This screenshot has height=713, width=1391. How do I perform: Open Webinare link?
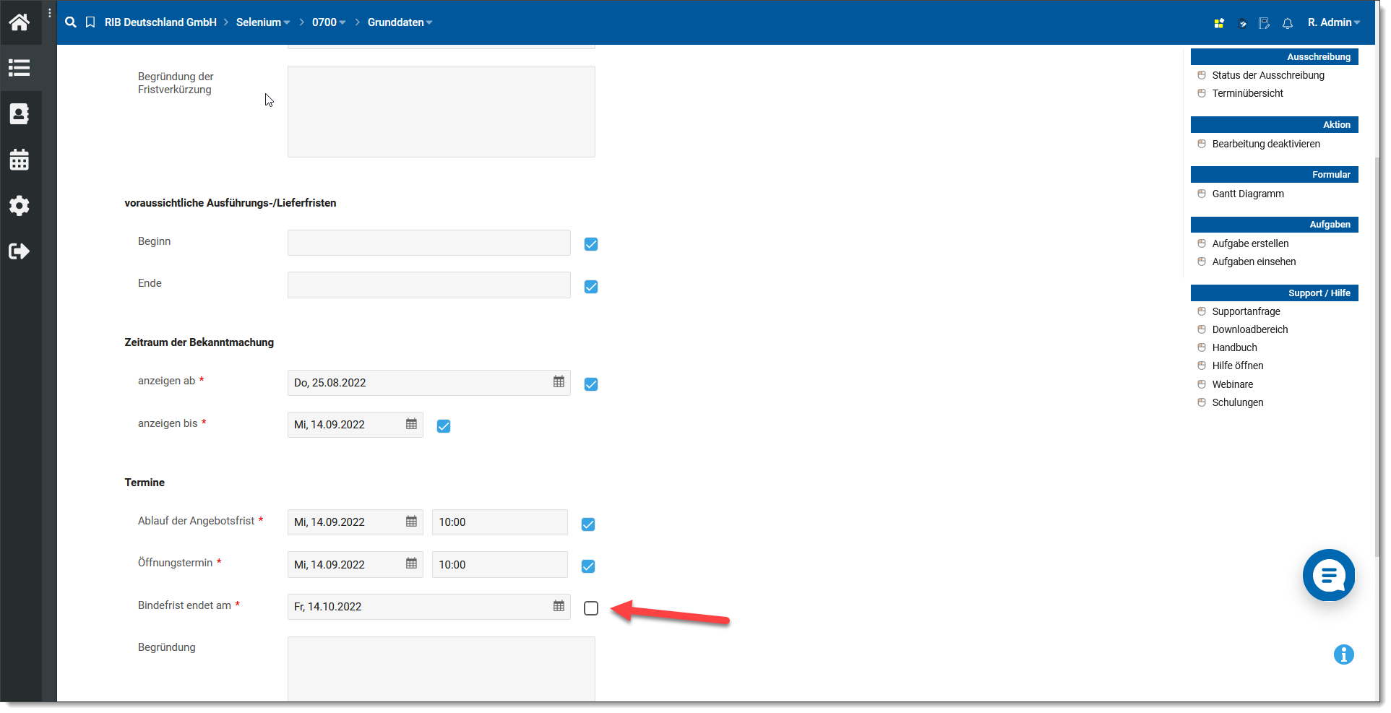pos(1233,384)
